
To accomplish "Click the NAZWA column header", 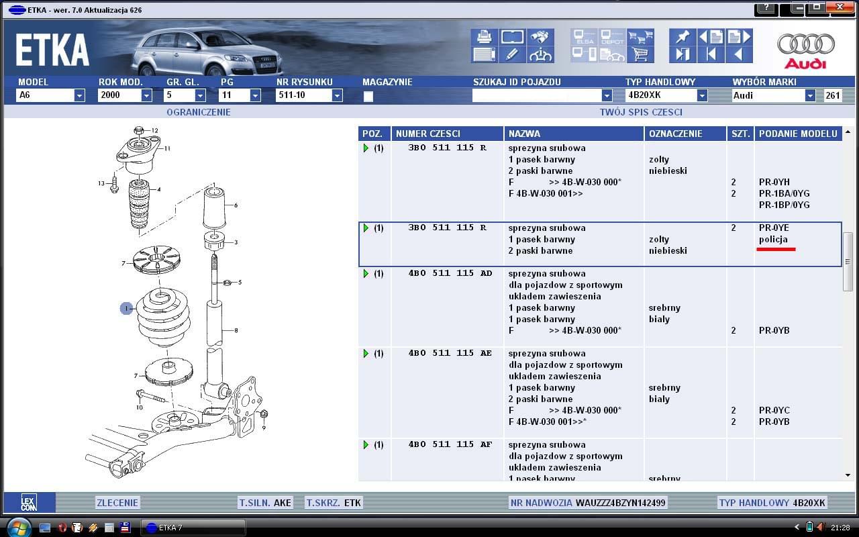I will coord(574,134).
